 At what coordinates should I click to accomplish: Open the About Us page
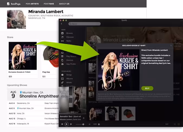coord(64,4)
